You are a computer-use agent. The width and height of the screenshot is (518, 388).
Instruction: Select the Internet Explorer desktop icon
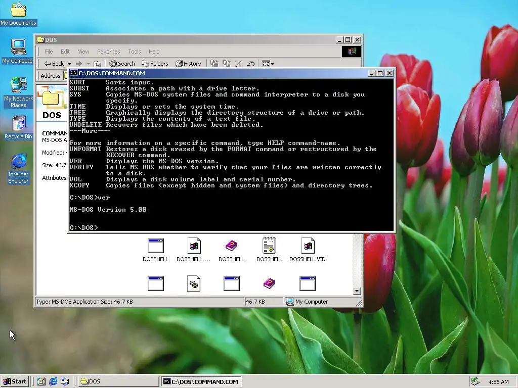[18, 168]
